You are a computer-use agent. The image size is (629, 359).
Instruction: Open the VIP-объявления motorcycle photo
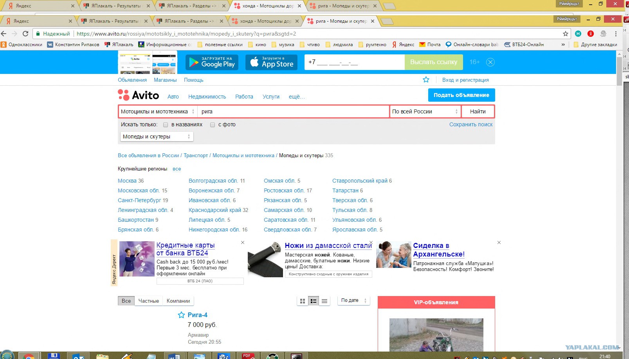[436, 335]
